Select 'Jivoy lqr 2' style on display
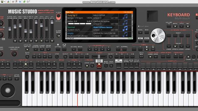This screenshot has height=111, width=198. [x=72, y=15]
